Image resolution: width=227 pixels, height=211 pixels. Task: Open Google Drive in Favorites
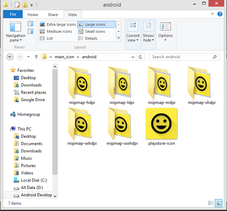click(33, 100)
